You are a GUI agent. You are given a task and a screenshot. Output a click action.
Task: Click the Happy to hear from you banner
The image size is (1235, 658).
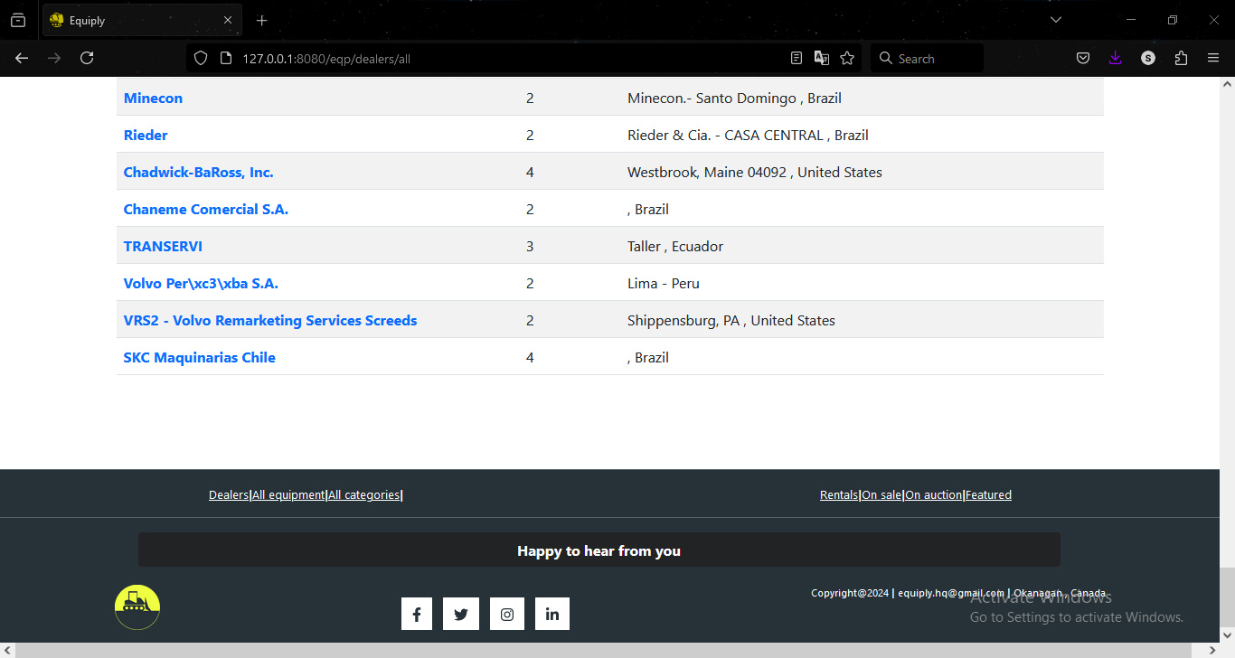click(598, 550)
